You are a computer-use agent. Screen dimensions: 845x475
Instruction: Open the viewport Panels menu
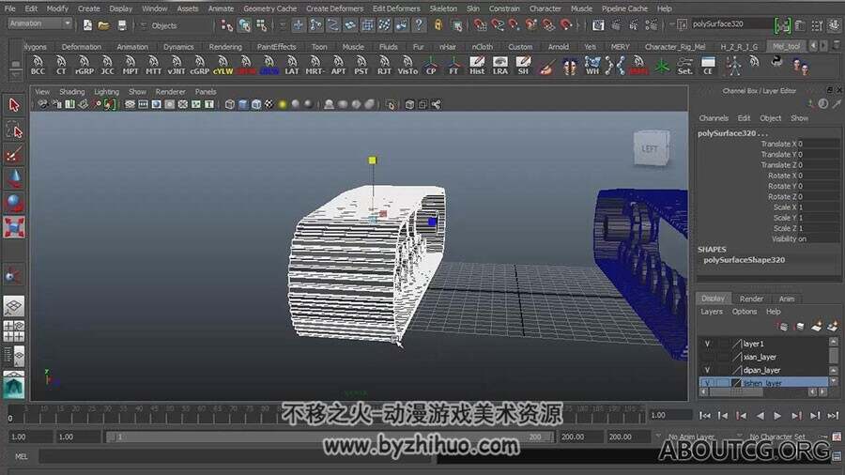(206, 92)
